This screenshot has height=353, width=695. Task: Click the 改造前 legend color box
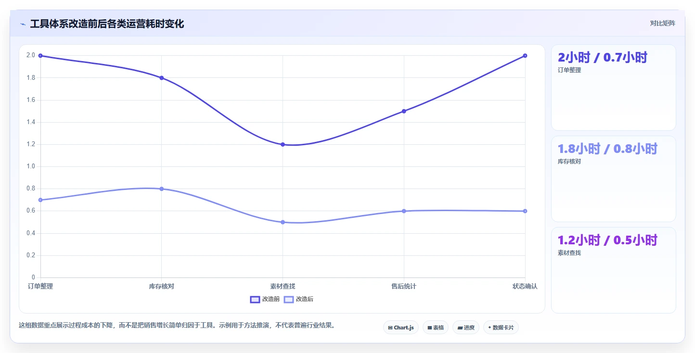[255, 299]
